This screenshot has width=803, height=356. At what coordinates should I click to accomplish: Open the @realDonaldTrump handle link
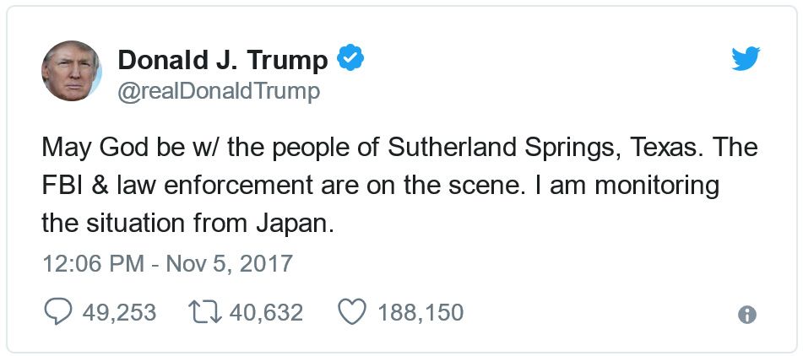point(220,90)
